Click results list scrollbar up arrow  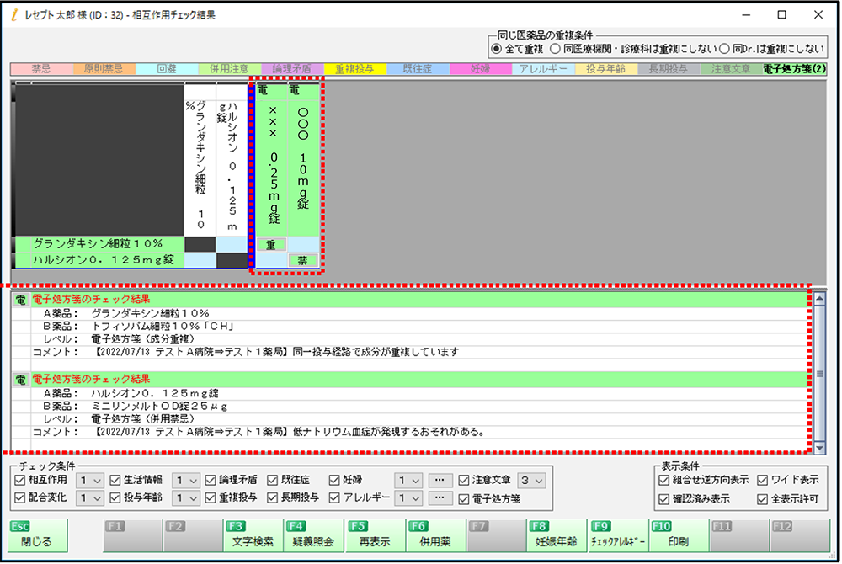click(819, 299)
